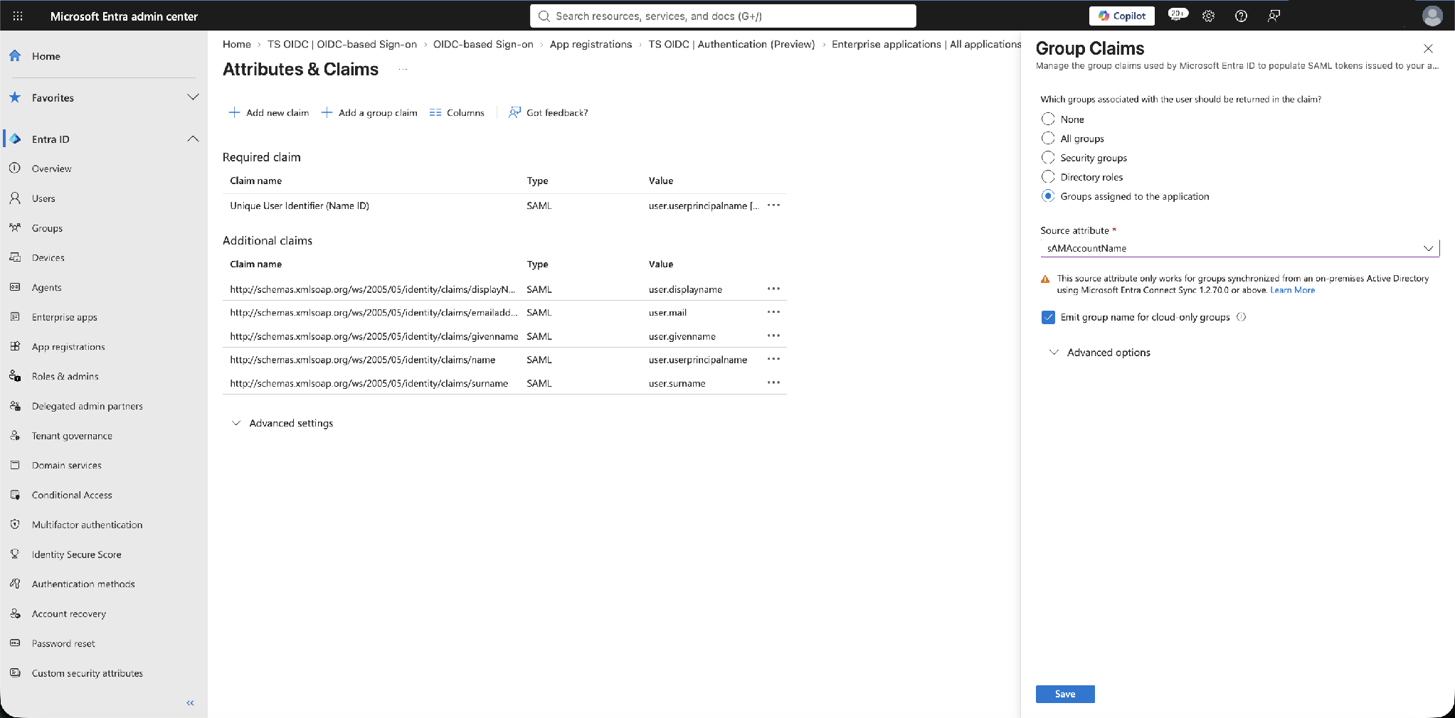Go to Home breadcrumb

coord(237,44)
